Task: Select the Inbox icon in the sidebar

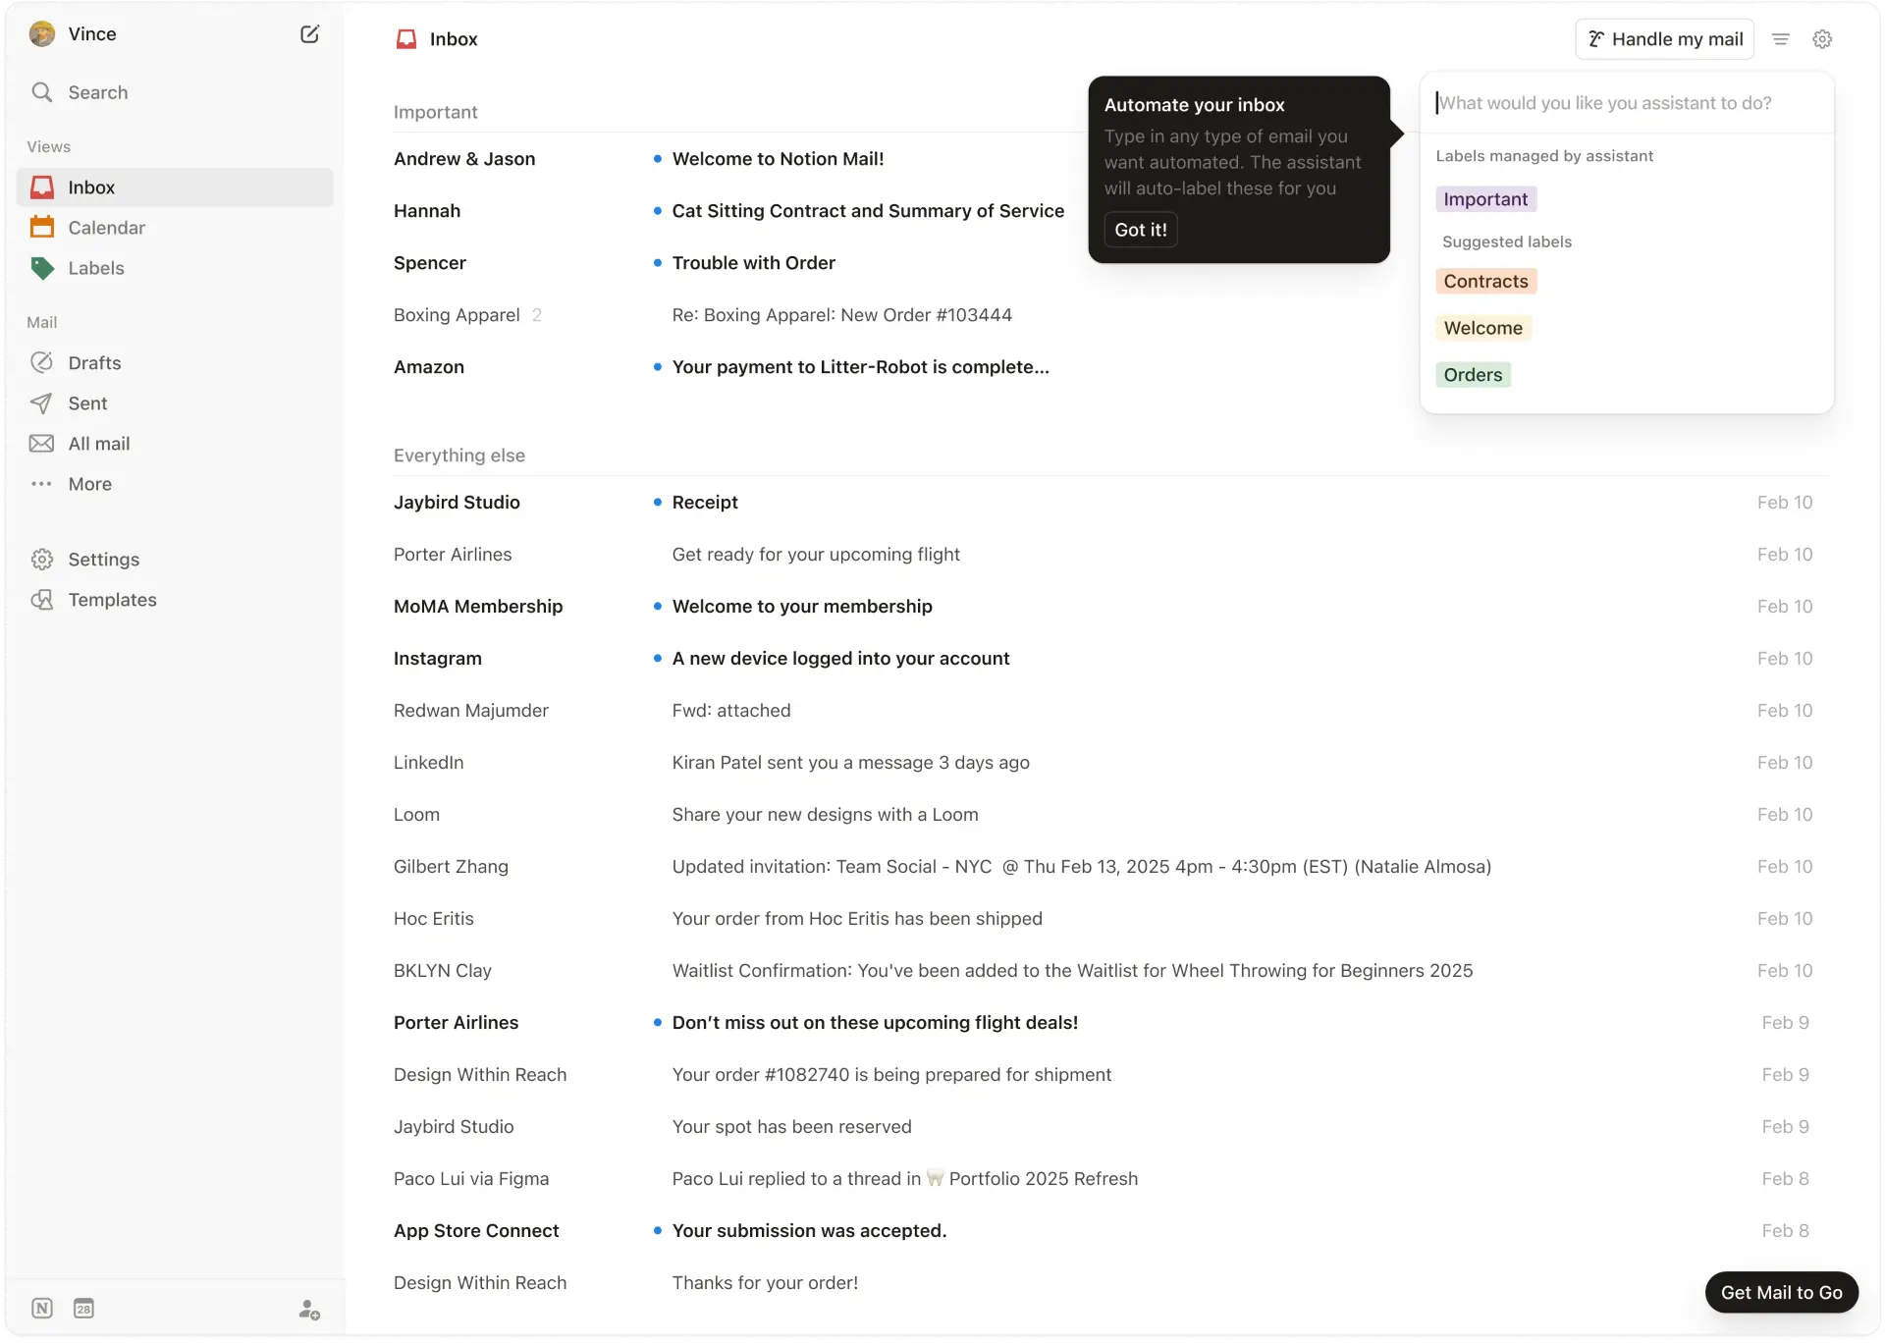Action: 42,187
